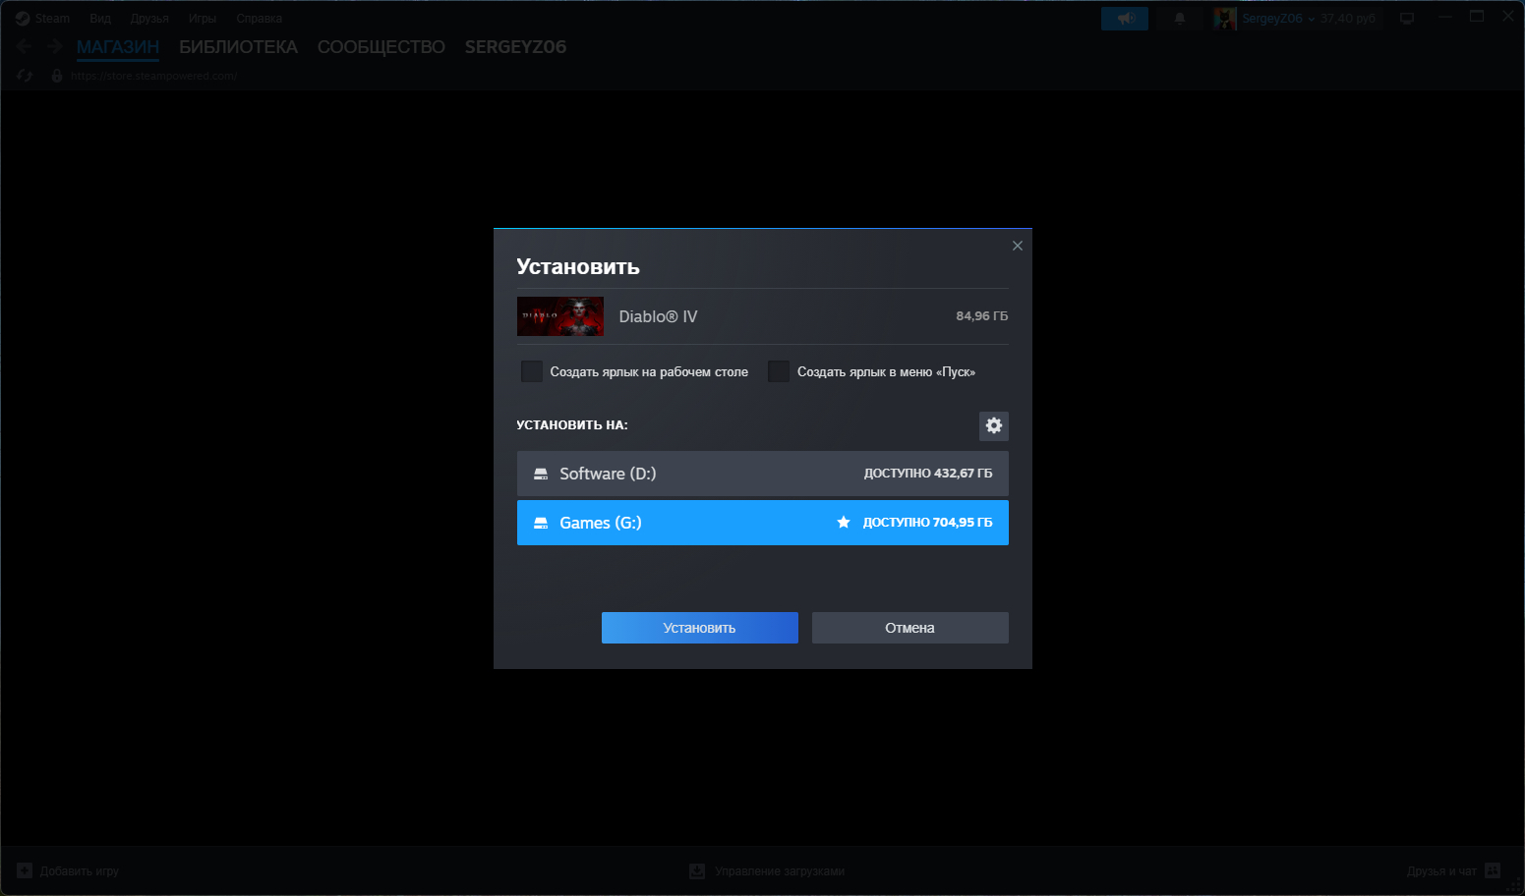
Task: Expand the SergeyZ06 account dropdown
Action: pyautogui.click(x=1277, y=19)
